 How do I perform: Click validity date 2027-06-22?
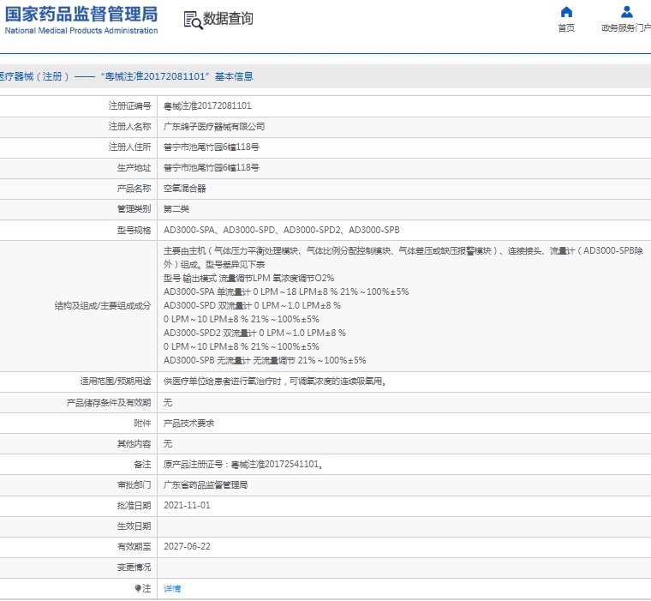click(187, 547)
